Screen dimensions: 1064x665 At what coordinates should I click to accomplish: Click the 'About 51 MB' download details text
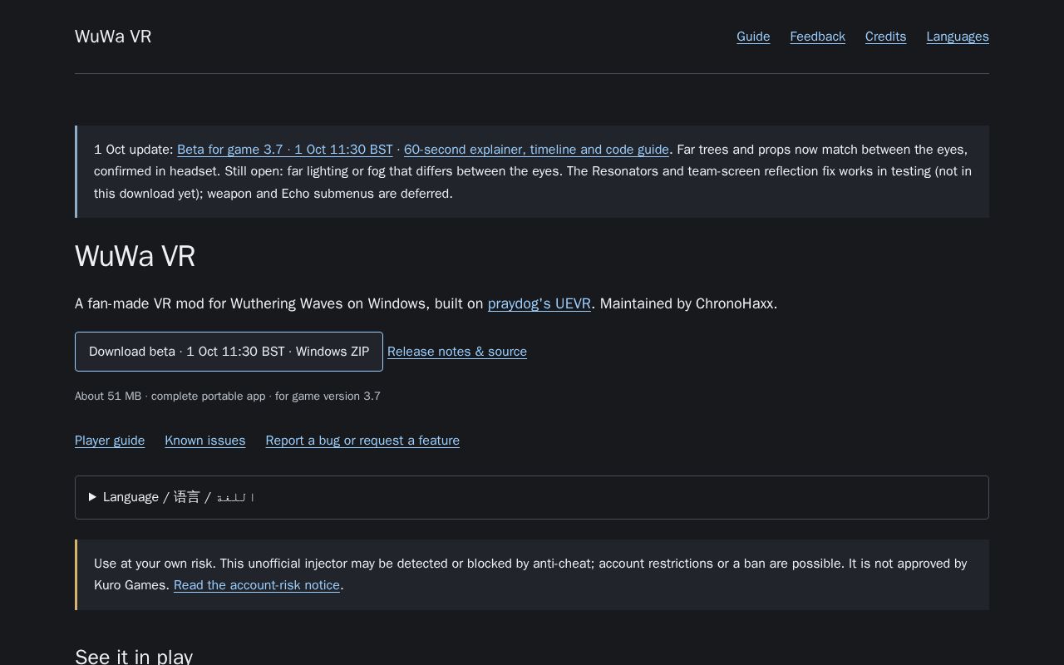point(228,397)
